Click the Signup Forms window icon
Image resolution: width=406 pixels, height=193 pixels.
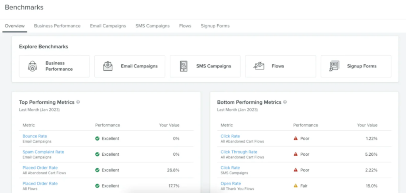point(334,66)
